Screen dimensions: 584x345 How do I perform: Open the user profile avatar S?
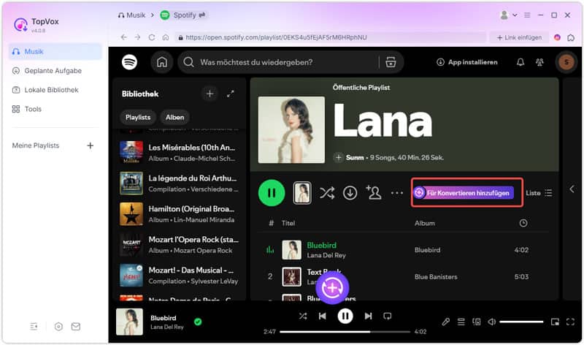(x=566, y=62)
